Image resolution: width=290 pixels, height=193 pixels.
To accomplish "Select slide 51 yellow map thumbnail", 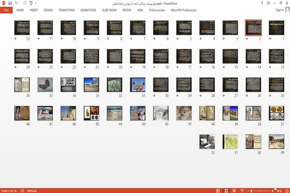I will (230, 142).
